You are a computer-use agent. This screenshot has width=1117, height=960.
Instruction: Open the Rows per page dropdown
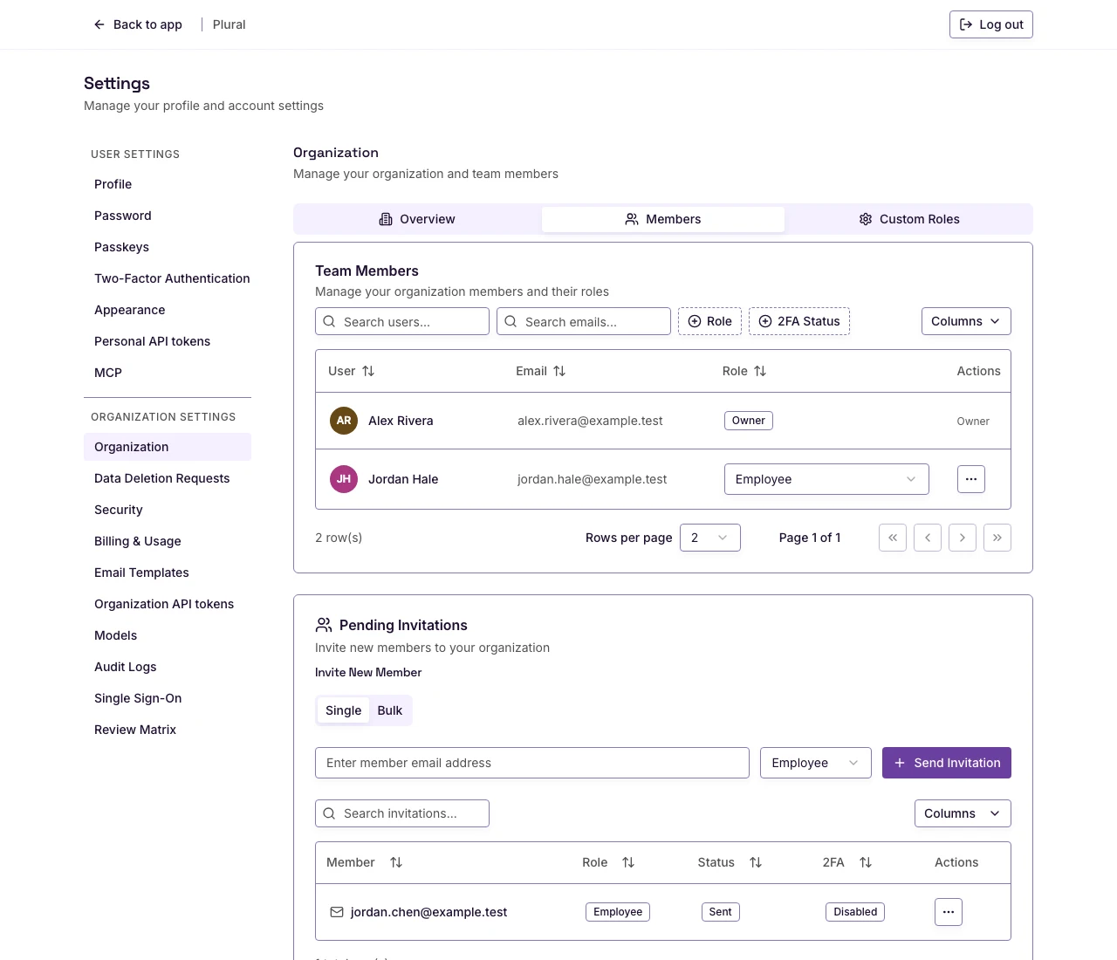click(710, 538)
